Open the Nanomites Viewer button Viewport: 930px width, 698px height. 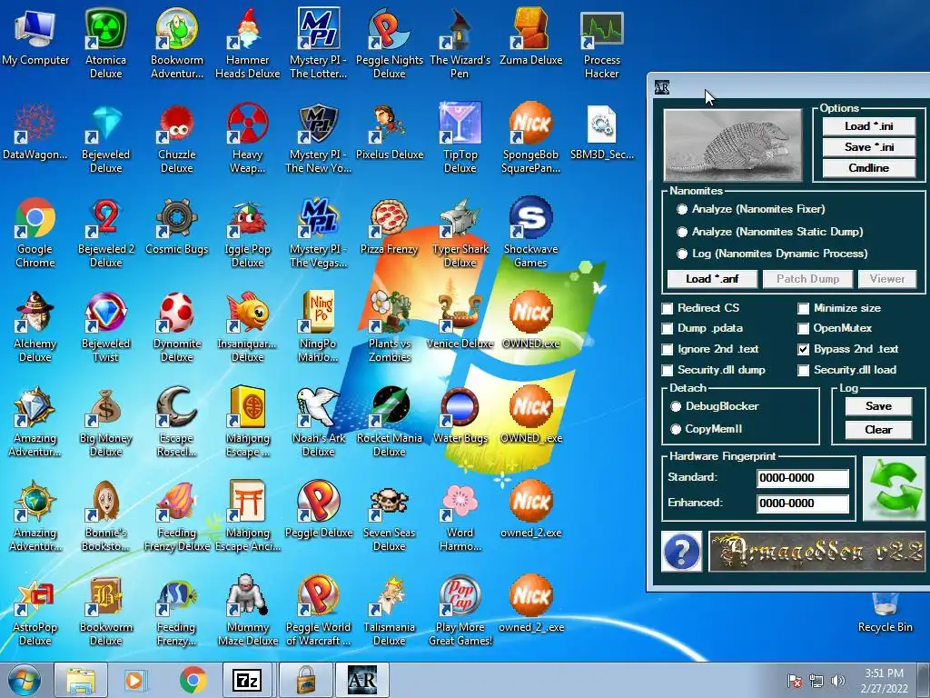pyautogui.click(x=886, y=279)
